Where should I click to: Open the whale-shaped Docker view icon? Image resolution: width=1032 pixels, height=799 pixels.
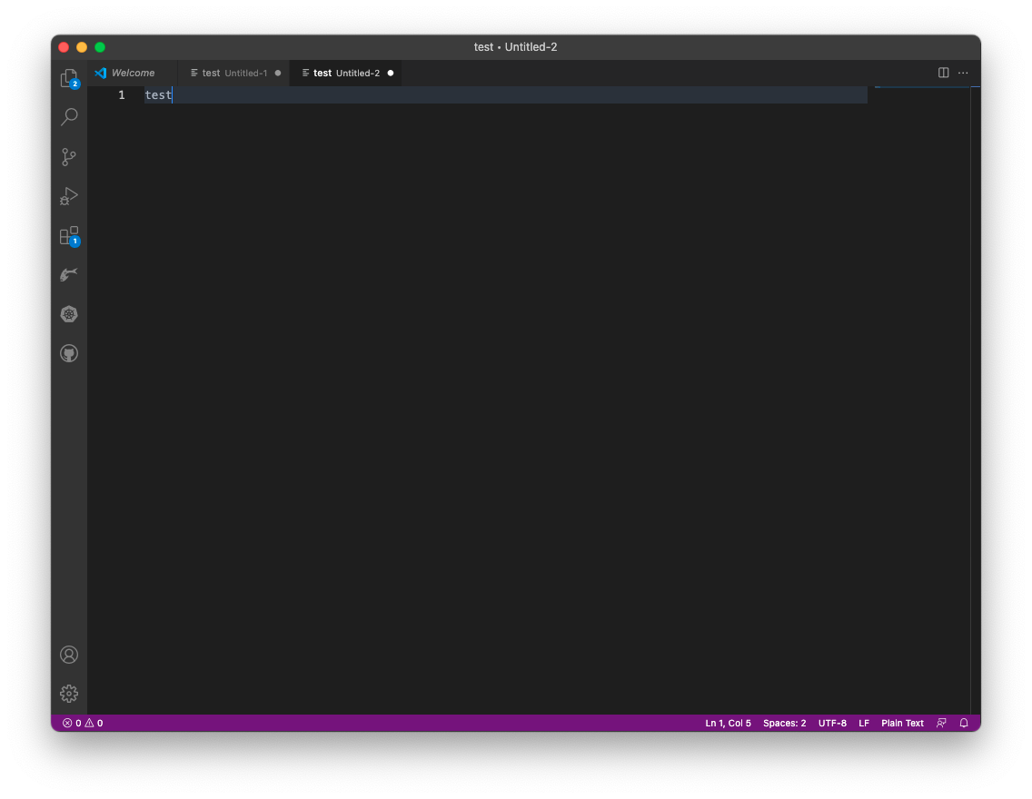69,275
